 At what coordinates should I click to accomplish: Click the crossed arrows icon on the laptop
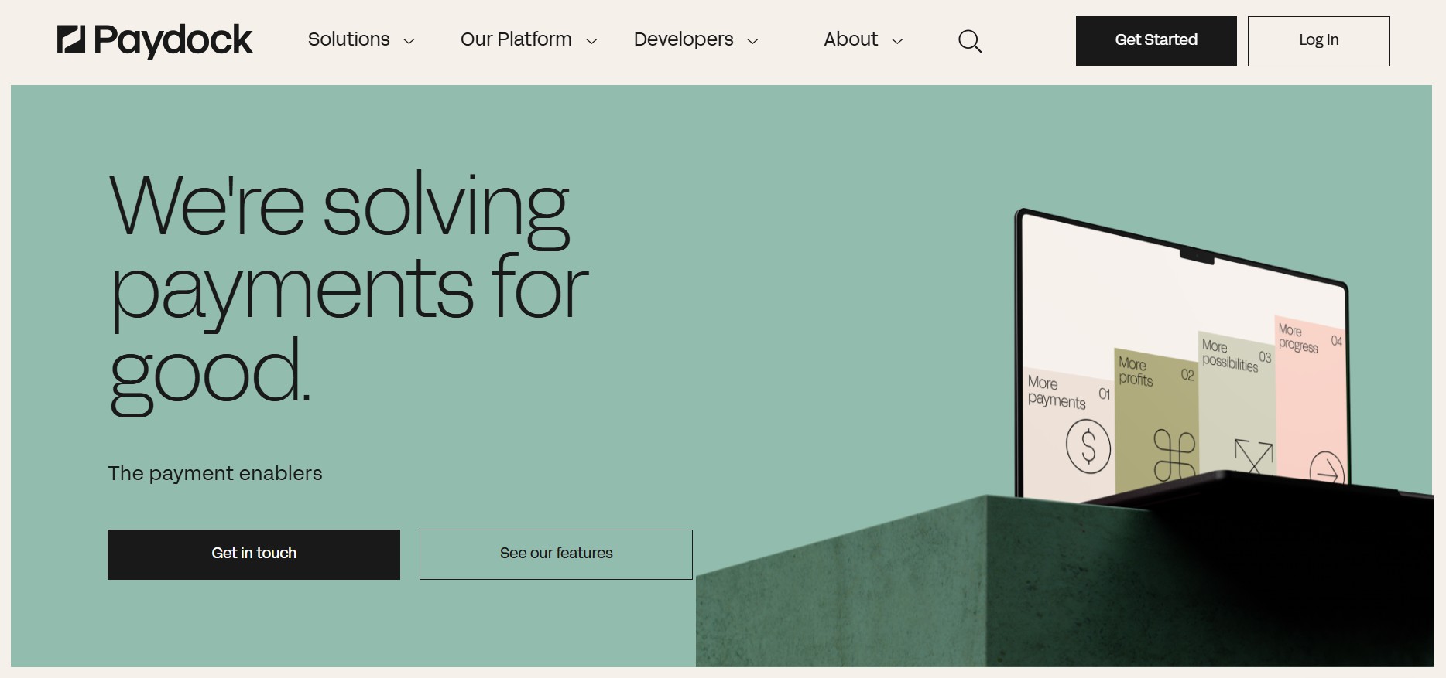pyautogui.click(x=1253, y=455)
